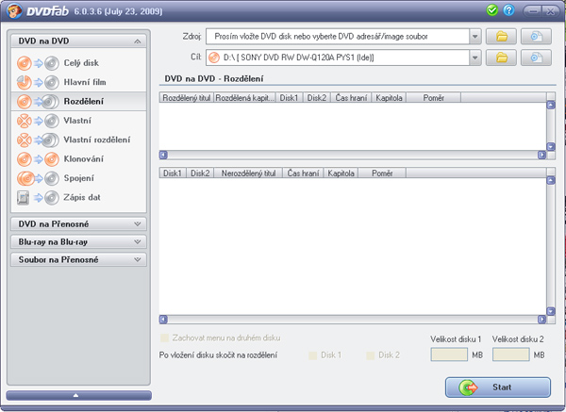Open source image file button beside Zdroj

click(x=537, y=36)
